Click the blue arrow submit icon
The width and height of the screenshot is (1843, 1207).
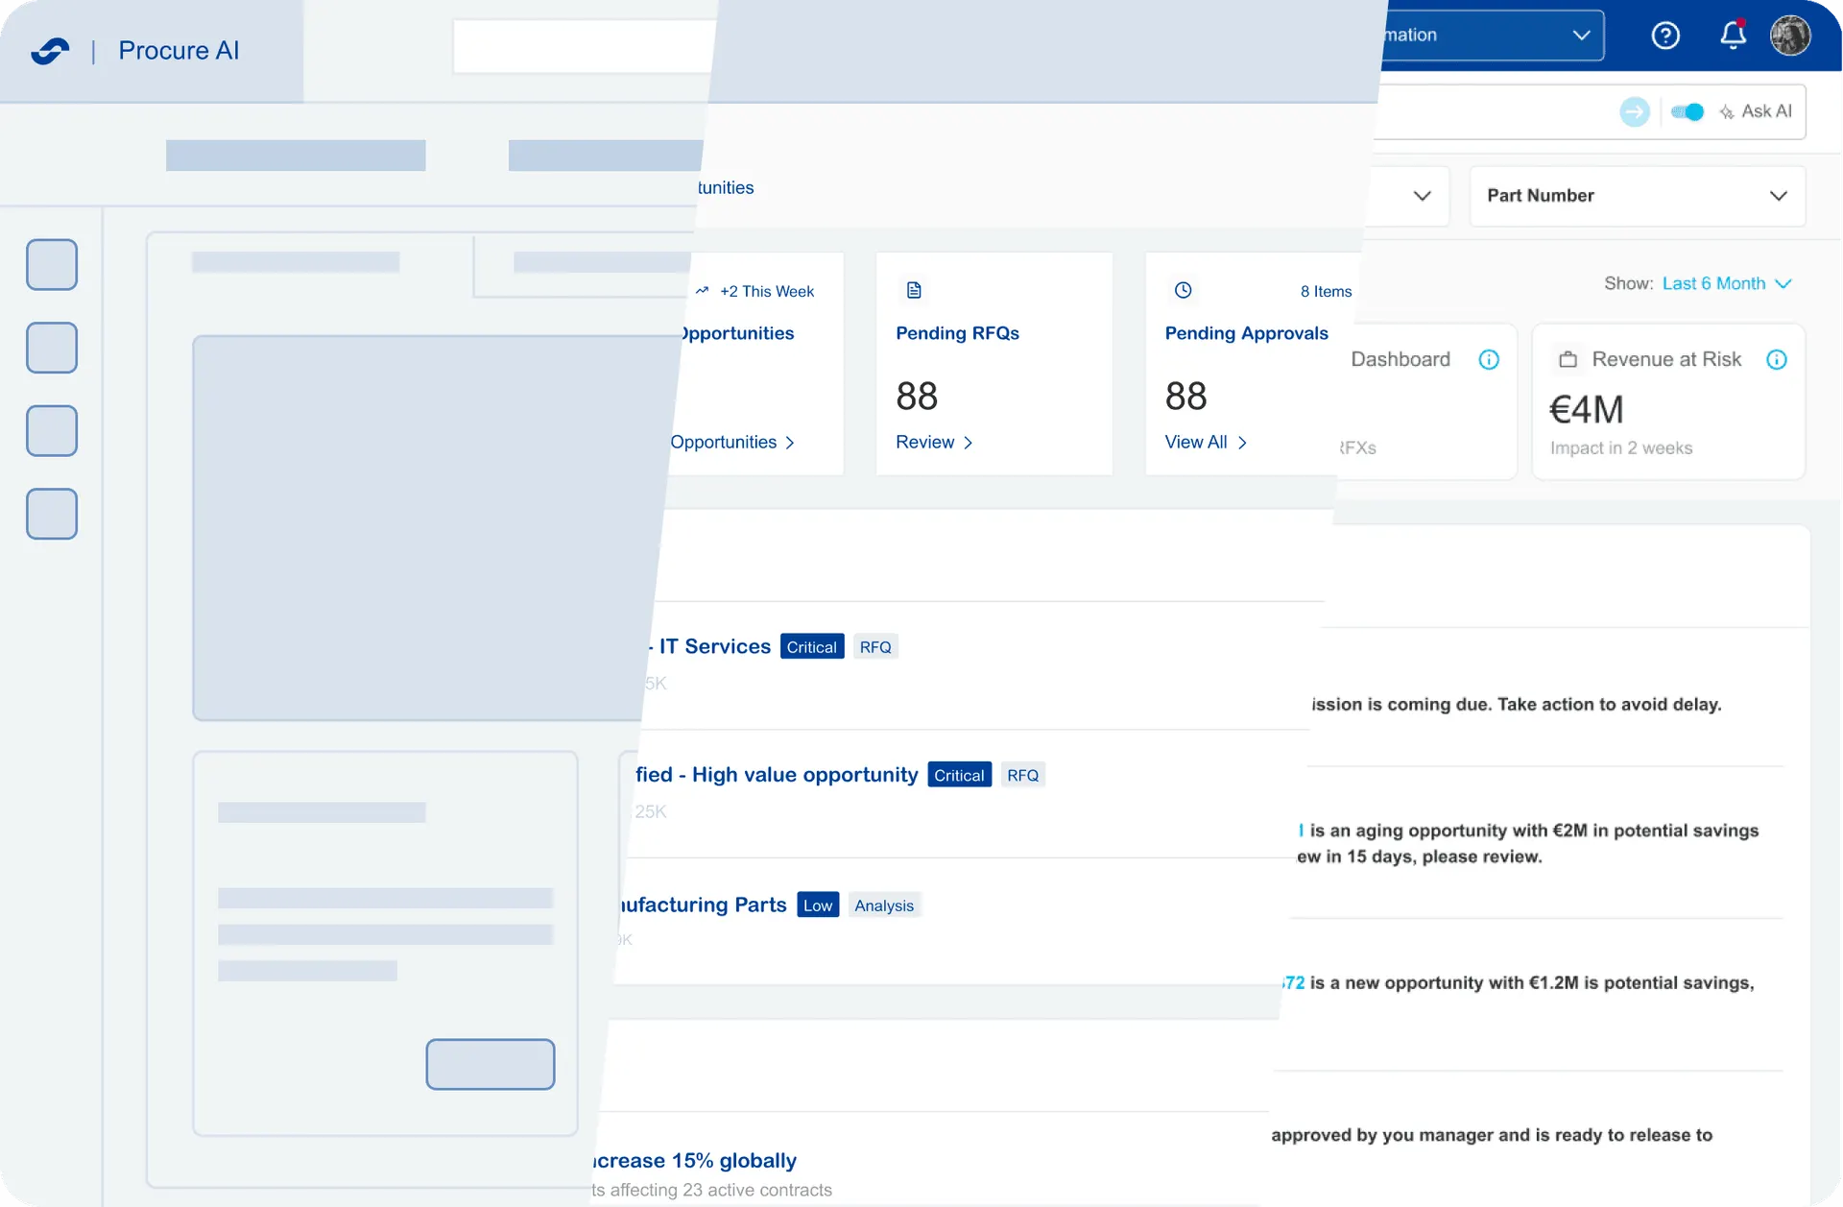point(1635,111)
